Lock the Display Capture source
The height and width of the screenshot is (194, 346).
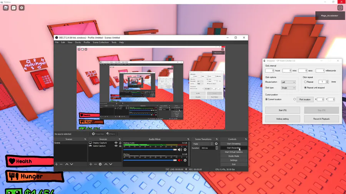(120, 143)
